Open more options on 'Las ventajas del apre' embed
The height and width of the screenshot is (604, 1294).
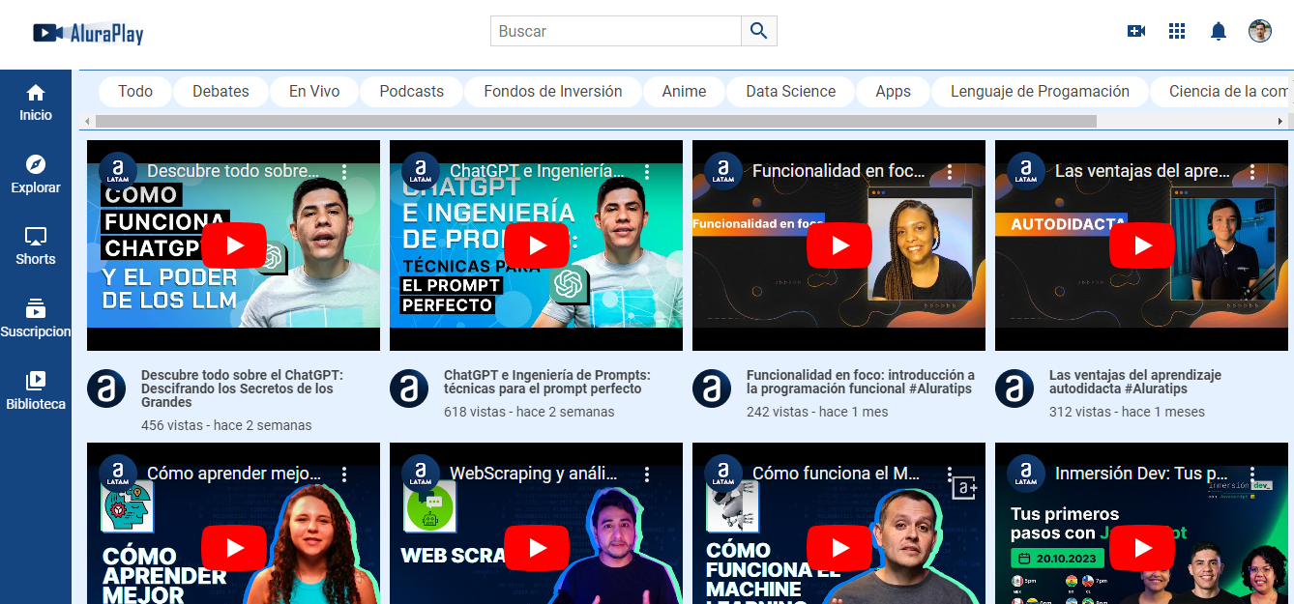pos(1252,172)
